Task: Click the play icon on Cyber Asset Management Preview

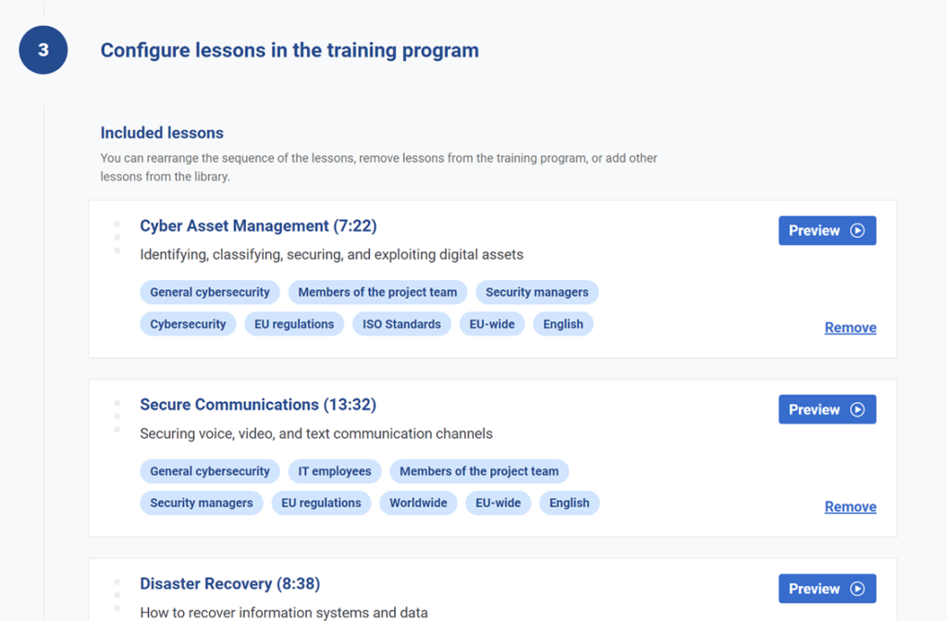Action: click(x=858, y=230)
